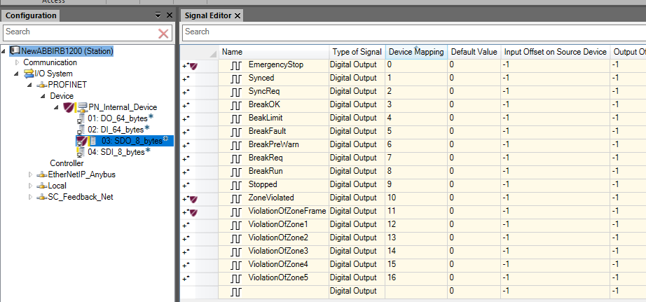This screenshot has height=302, width=646.
Task: Click the station book icon for NewABBIRB1200
Action: [x=15, y=50]
